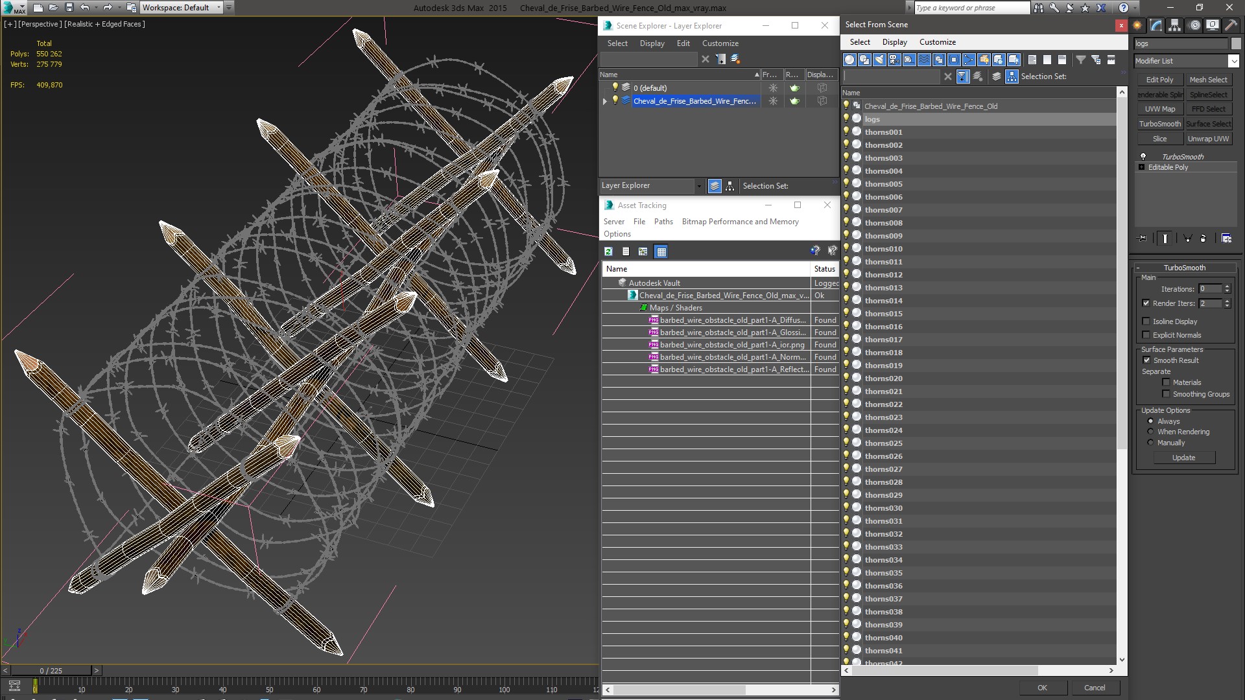The height and width of the screenshot is (700, 1245).
Task: Open the Motion command panel tab
Action: pyautogui.click(x=1194, y=25)
